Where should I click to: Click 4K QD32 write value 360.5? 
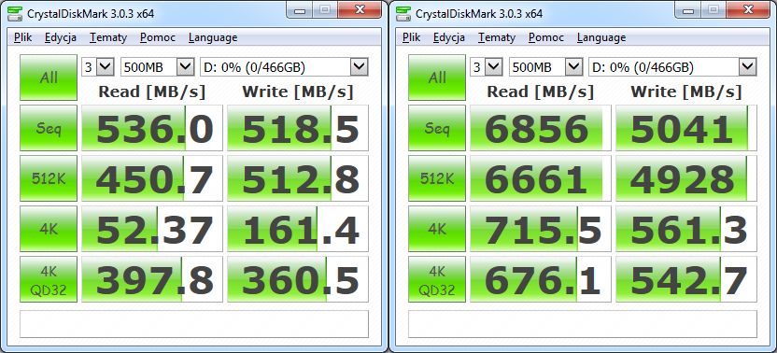pos(298,279)
